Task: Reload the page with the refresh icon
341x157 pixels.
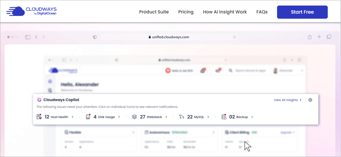Action: (x=235, y=37)
